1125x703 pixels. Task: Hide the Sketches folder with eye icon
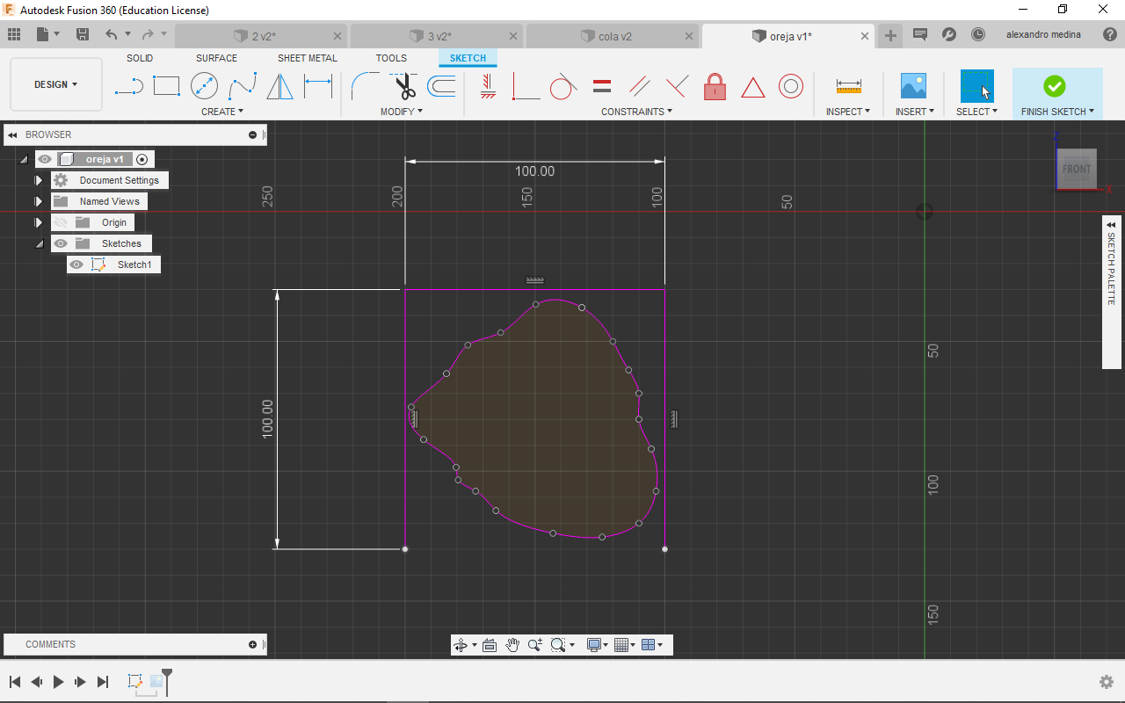pos(61,243)
